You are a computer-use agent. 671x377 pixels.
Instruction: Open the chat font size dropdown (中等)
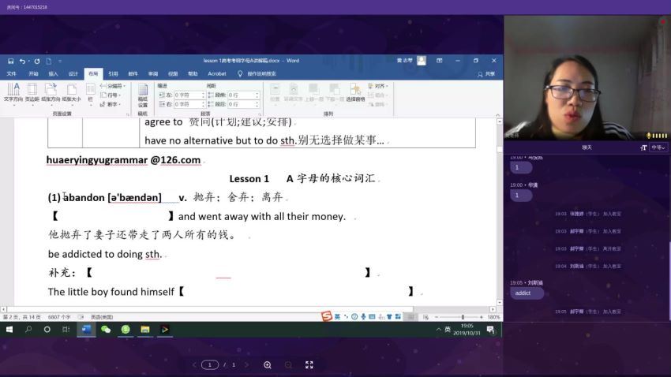point(658,147)
